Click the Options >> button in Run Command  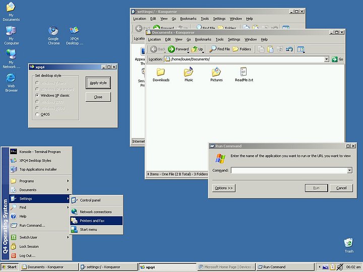224,188
